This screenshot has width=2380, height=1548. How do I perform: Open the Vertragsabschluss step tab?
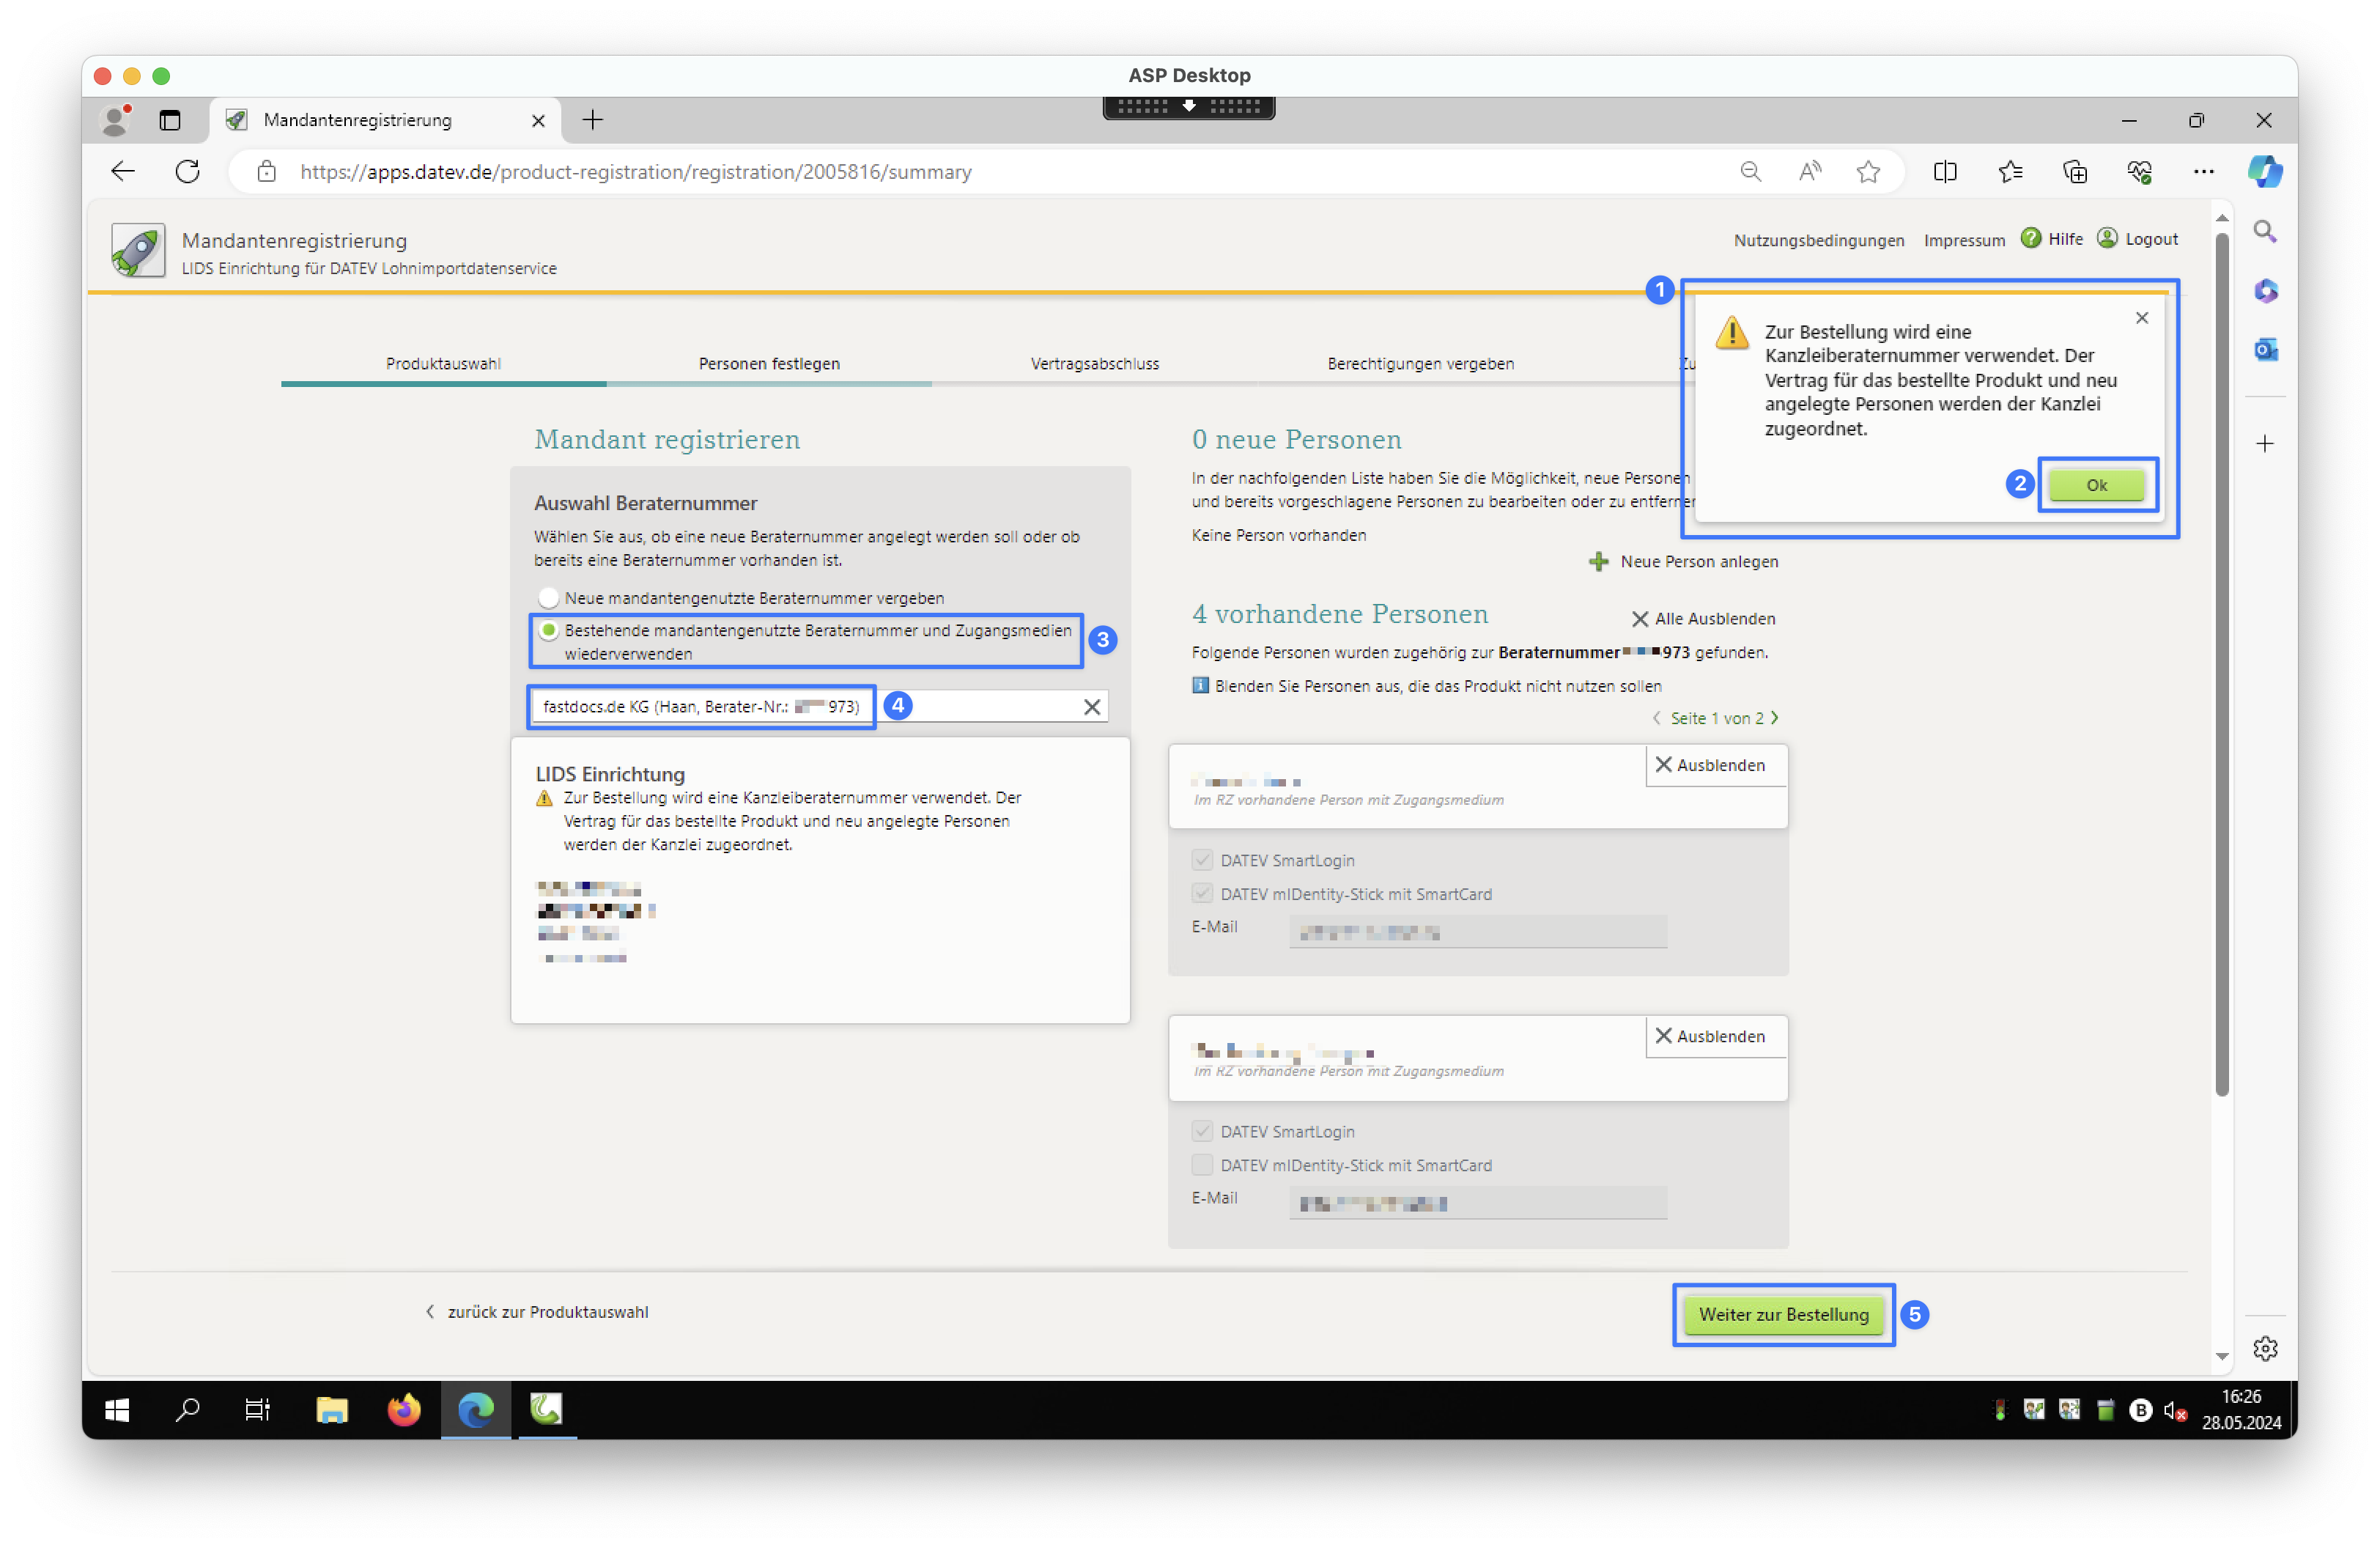click(x=1095, y=364)
